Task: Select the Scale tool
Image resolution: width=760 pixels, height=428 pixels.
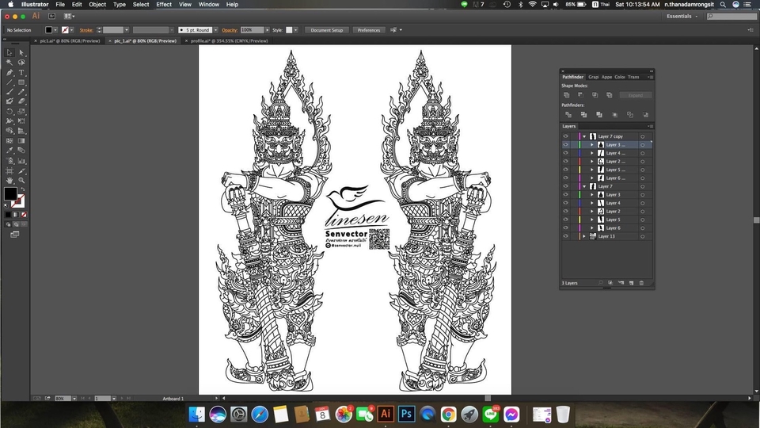Action: pos(21,111)
